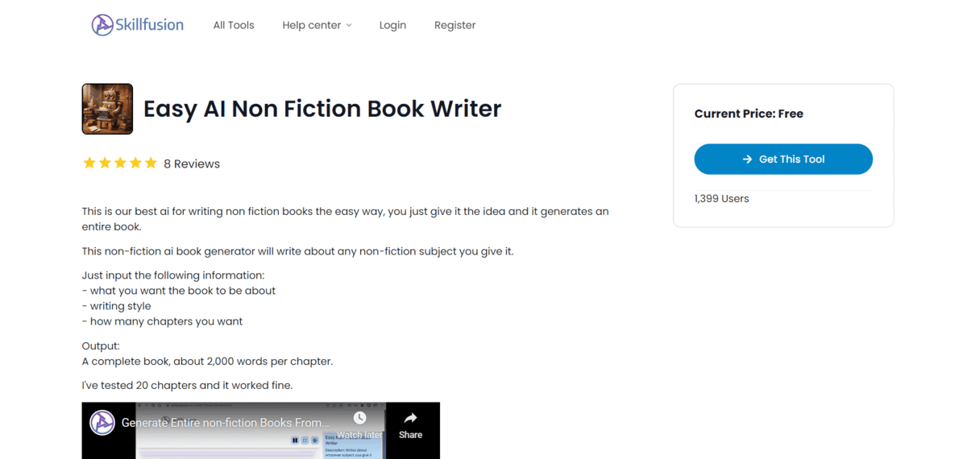
Task: Click the fifth yellow rating star
Action: tap(151, 163)
